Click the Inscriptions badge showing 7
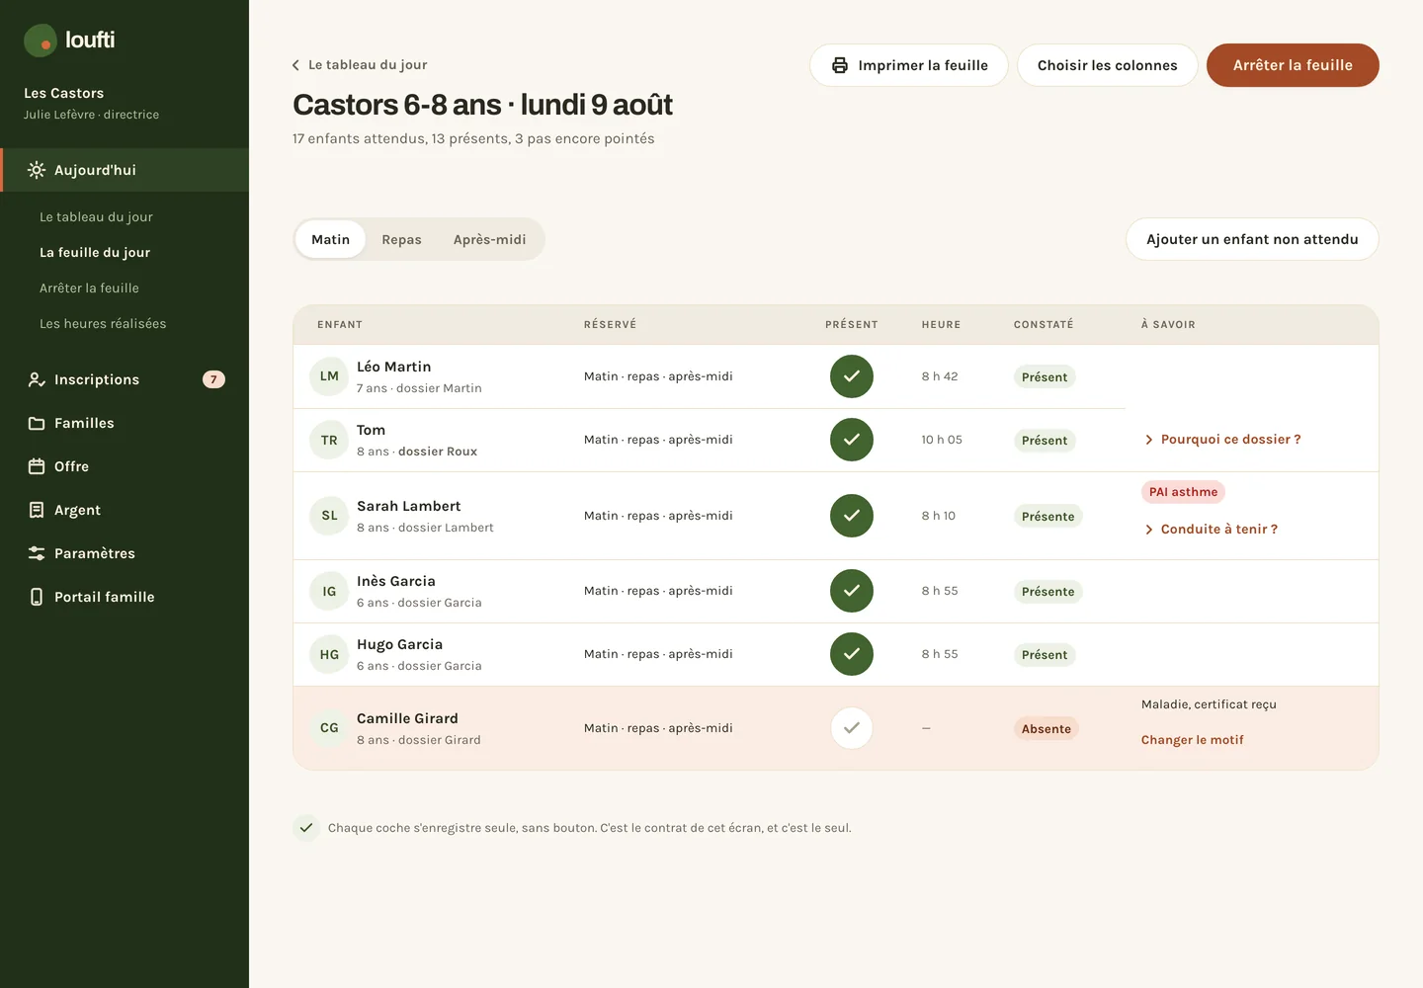The image size is (1423, 988). pos(213,379)
